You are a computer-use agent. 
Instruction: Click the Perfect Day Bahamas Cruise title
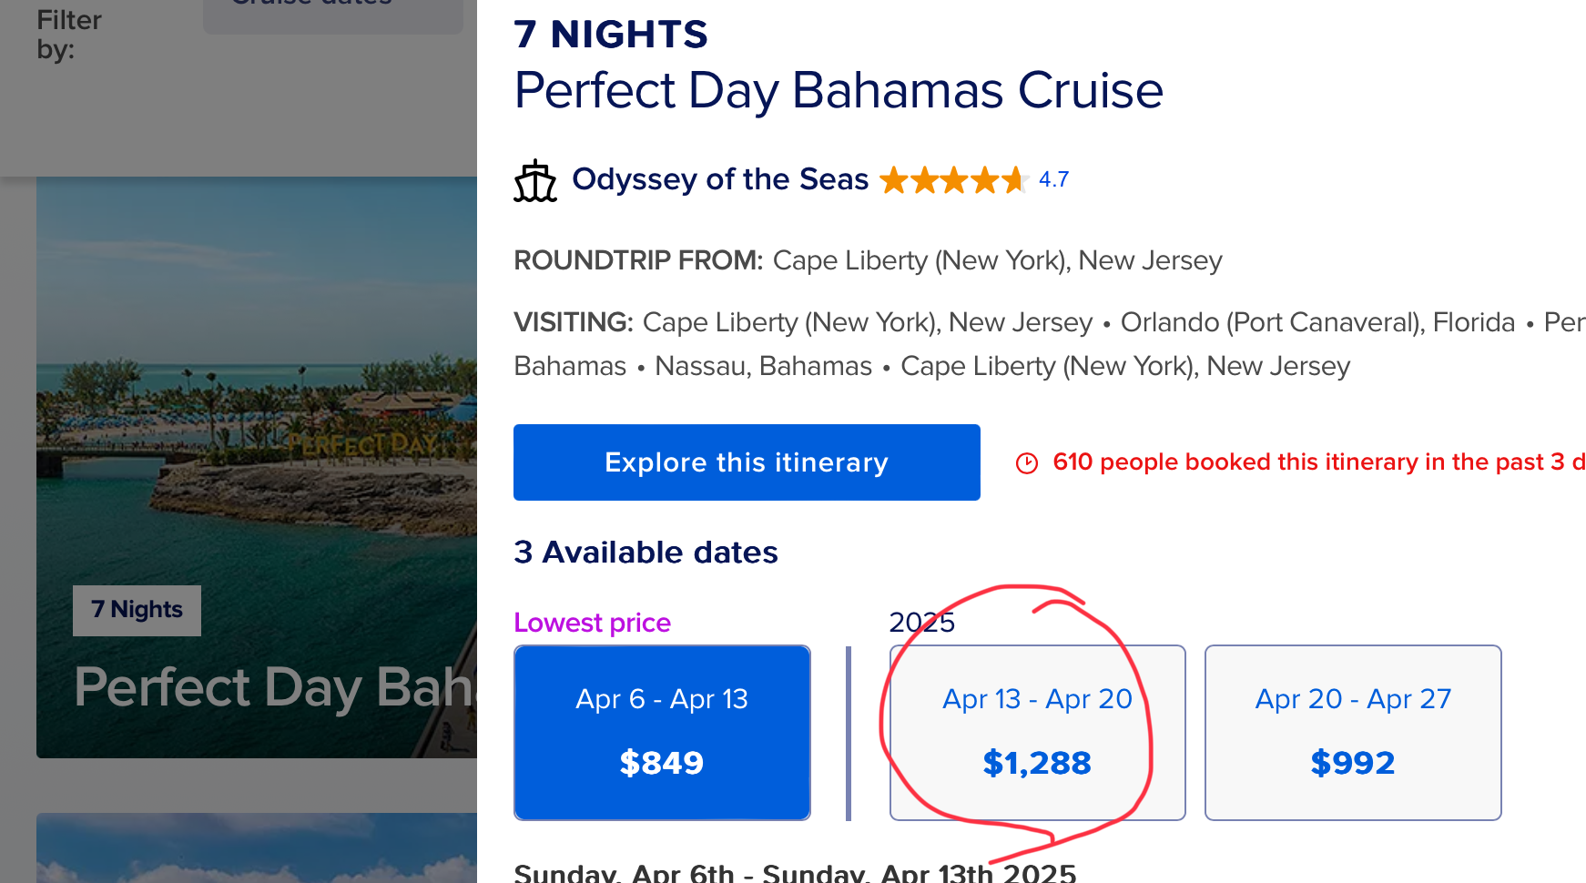coord(839,90)
